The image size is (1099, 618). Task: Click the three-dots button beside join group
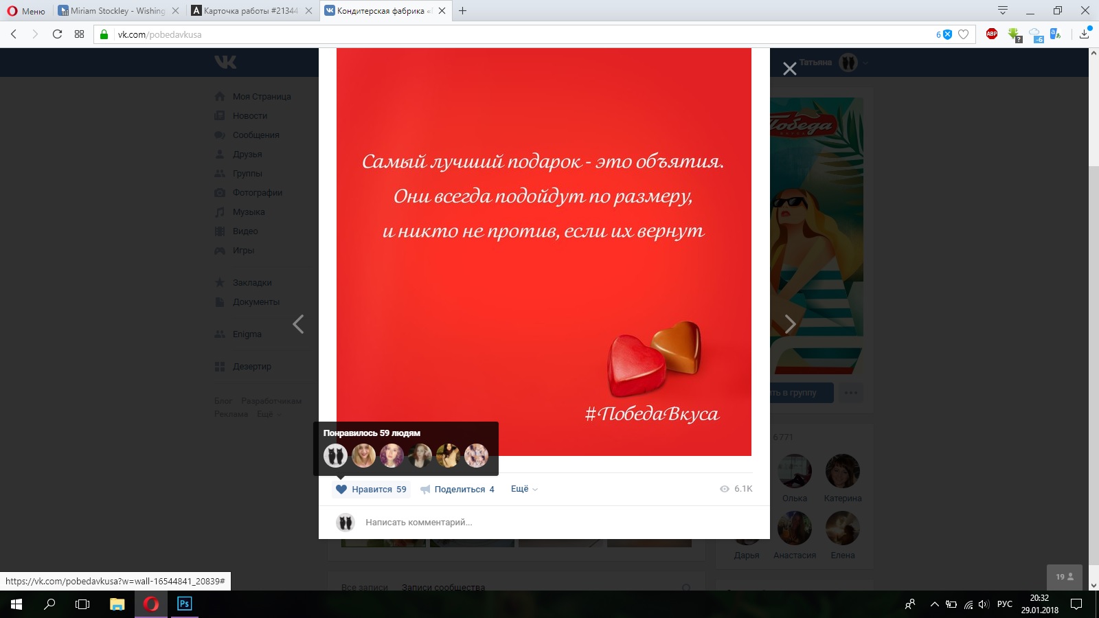coord(851,393)
